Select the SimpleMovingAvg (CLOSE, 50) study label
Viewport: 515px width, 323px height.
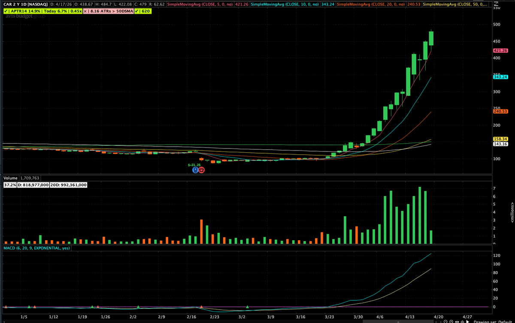(x=456, y=4)
